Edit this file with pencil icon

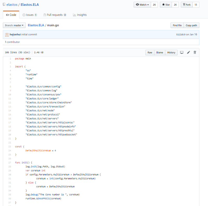[188, 52]
